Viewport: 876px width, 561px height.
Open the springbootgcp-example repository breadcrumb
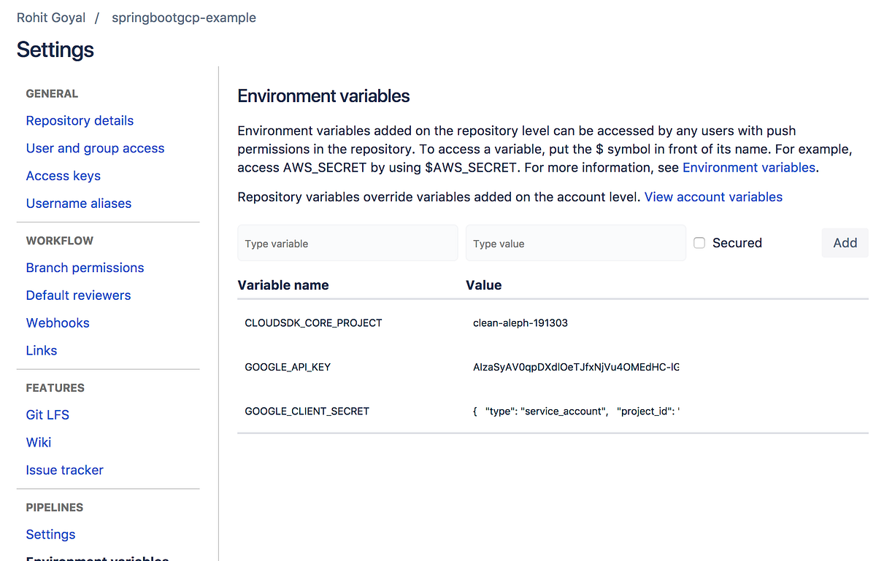183,17
